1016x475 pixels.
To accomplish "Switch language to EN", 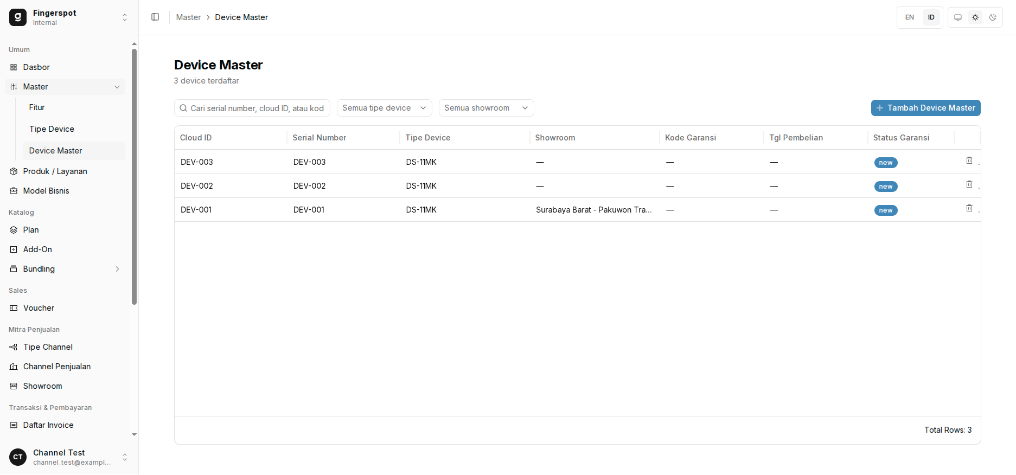I will 910,17.
